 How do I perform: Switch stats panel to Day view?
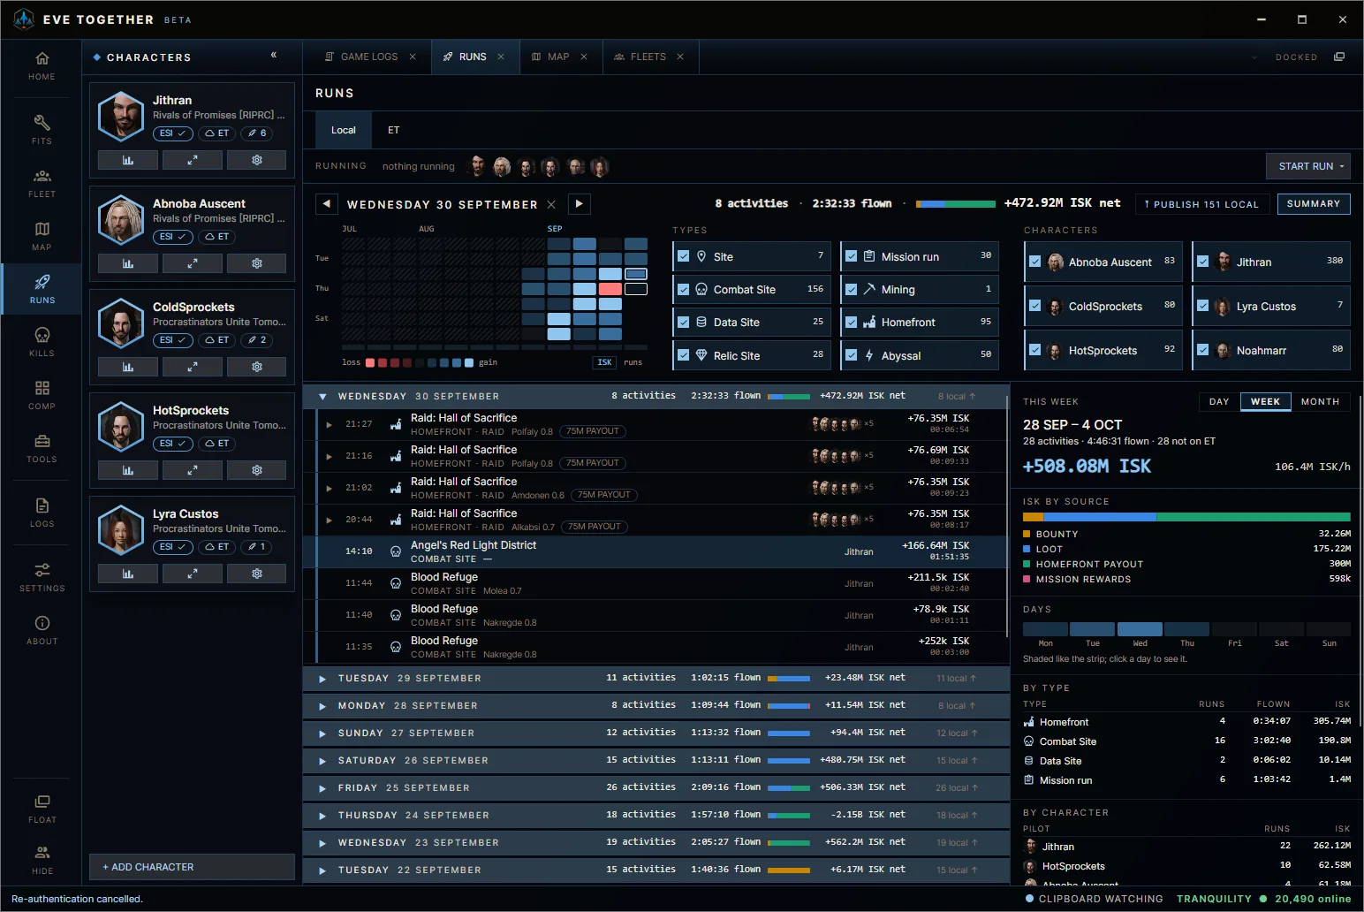(x=1219, y=401)
